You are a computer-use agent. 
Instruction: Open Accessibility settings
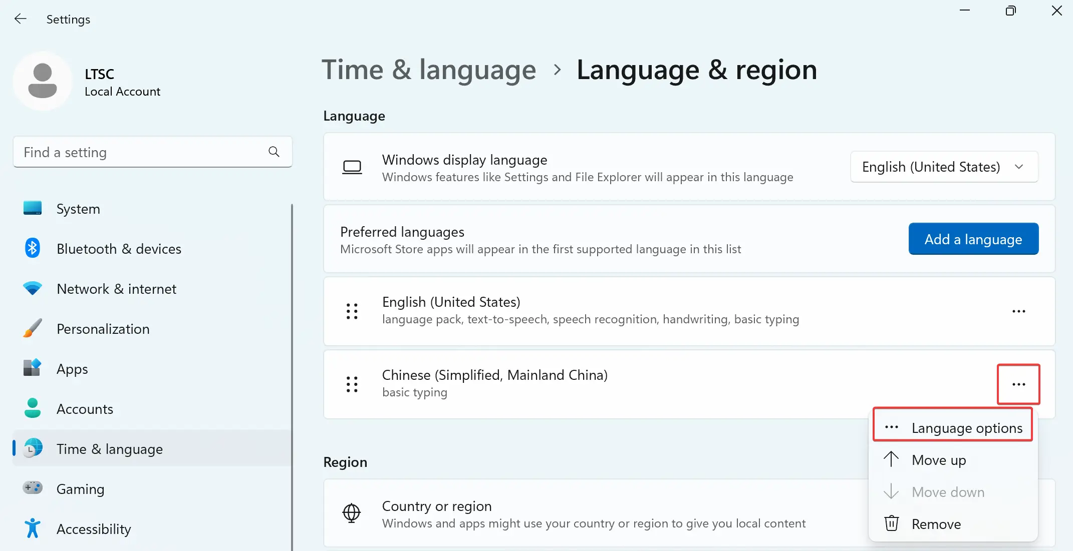[94, 529]
